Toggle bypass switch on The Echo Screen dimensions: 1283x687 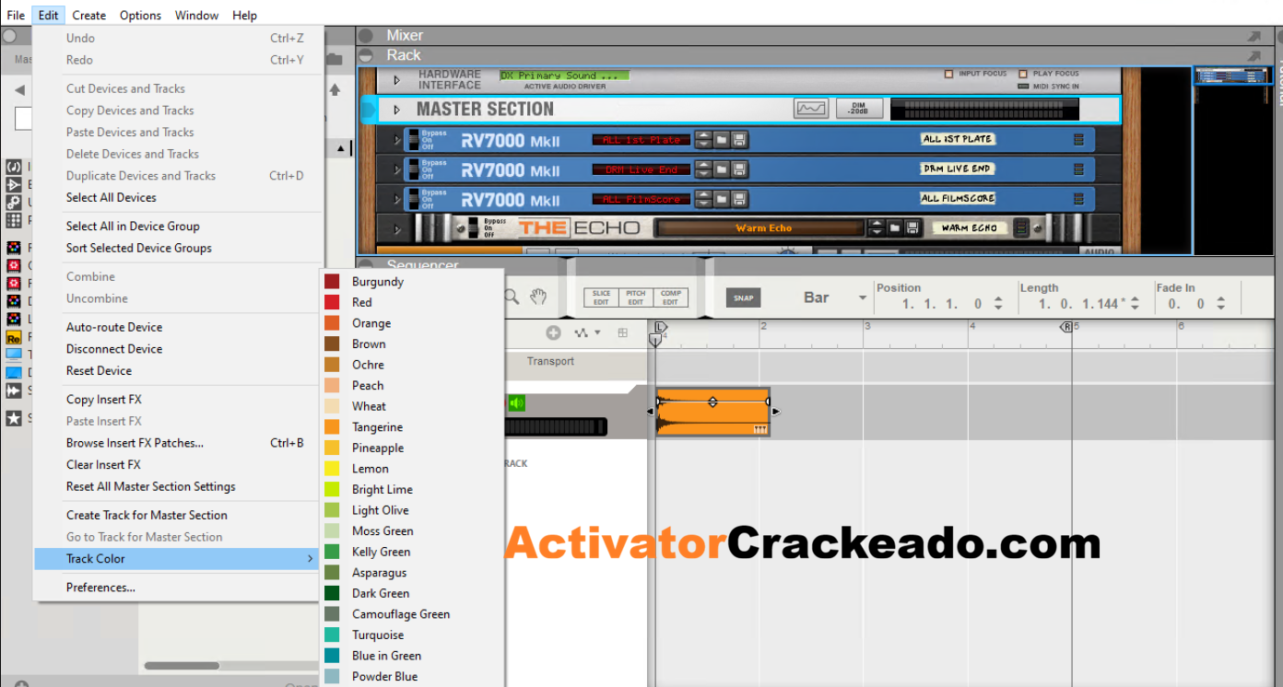click(475, 227)
